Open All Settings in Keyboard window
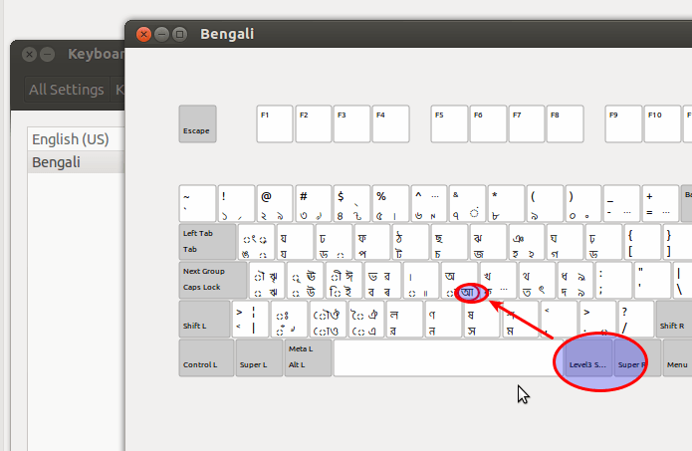This screenshot has width=692, height=451. coord(67,90)
